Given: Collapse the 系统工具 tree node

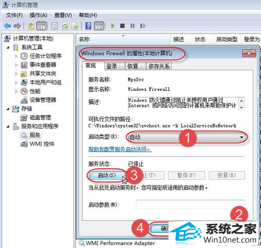Looking at the screenshot, I should [x=8, y=48].
